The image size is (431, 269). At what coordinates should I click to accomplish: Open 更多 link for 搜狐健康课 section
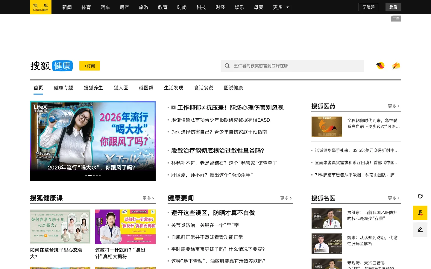point(148,198)
